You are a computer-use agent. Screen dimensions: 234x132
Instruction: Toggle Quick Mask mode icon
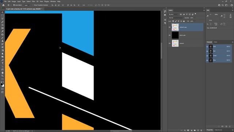point(3,89)
